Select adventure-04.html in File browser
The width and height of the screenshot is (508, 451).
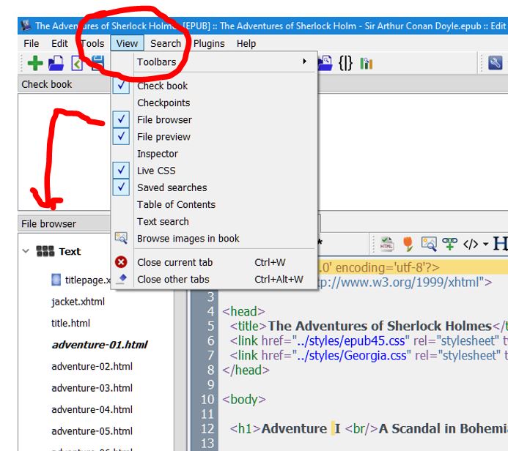(x=92, y=409)
